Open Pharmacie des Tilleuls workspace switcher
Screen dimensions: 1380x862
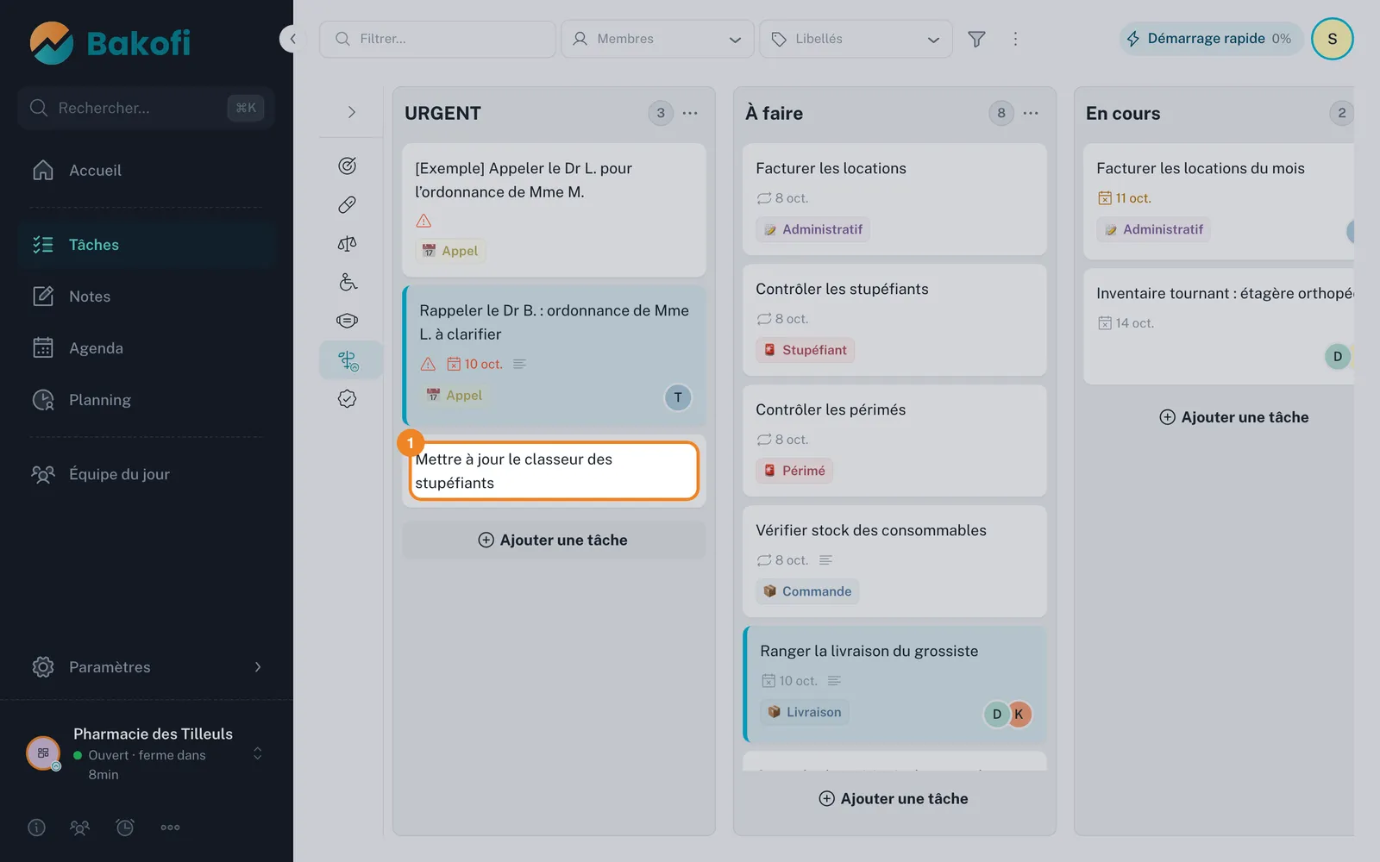pos(146,753)
